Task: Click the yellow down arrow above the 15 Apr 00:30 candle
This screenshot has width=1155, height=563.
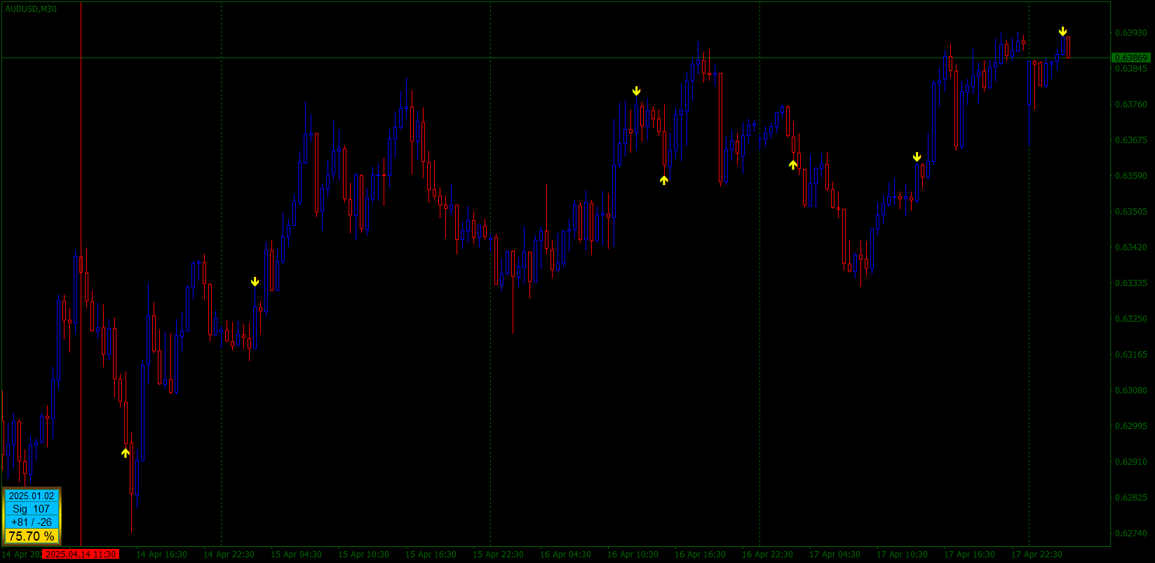Action: click(x=255, y=282)
